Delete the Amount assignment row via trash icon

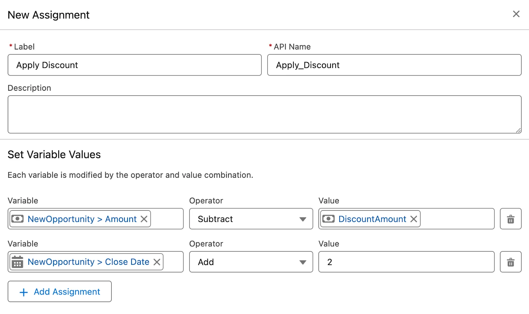click(510, 219)
